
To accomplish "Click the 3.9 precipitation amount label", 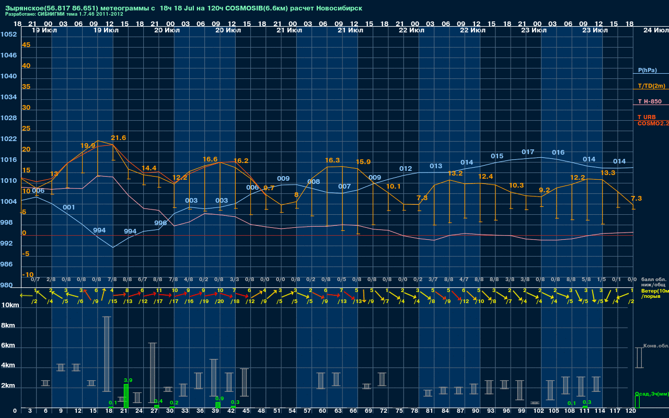I will 128,380.
